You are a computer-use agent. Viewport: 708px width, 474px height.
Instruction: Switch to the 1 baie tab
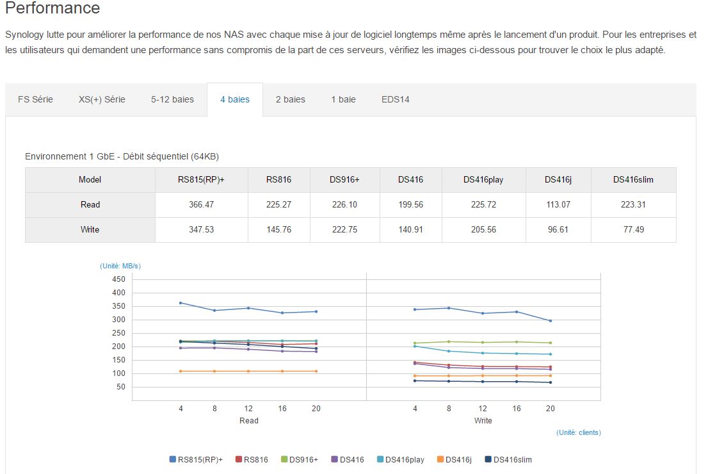point(343,99)
